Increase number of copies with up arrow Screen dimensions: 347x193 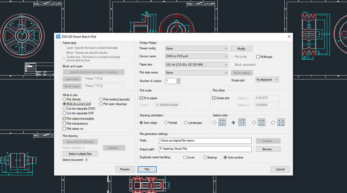point(178,80)
